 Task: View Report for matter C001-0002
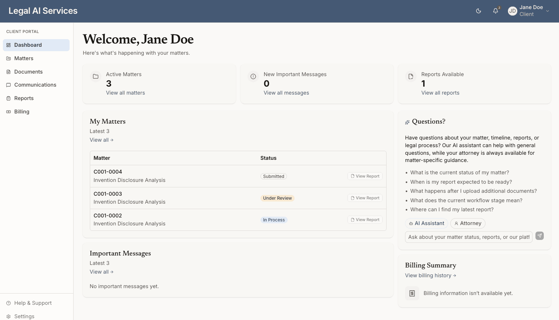point(365,220)
